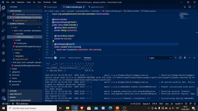Collapse the EJEMPLO-PERFILES project section
The width and height of the screenshot is (198, 111).
coord(25,24)
